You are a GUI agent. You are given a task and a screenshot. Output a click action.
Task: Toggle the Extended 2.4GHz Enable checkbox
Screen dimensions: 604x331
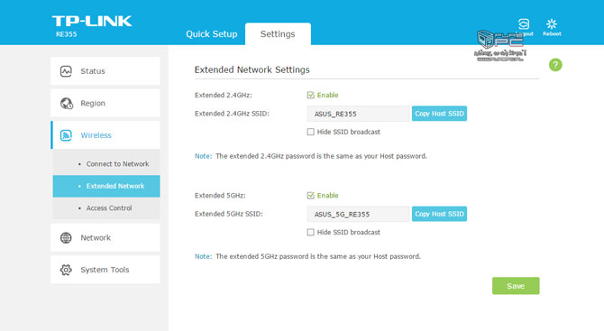click(310, 96)
